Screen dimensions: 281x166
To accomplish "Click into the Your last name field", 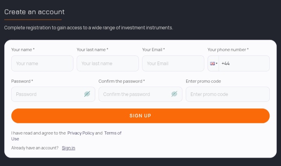I will click(x=108, y=64).
